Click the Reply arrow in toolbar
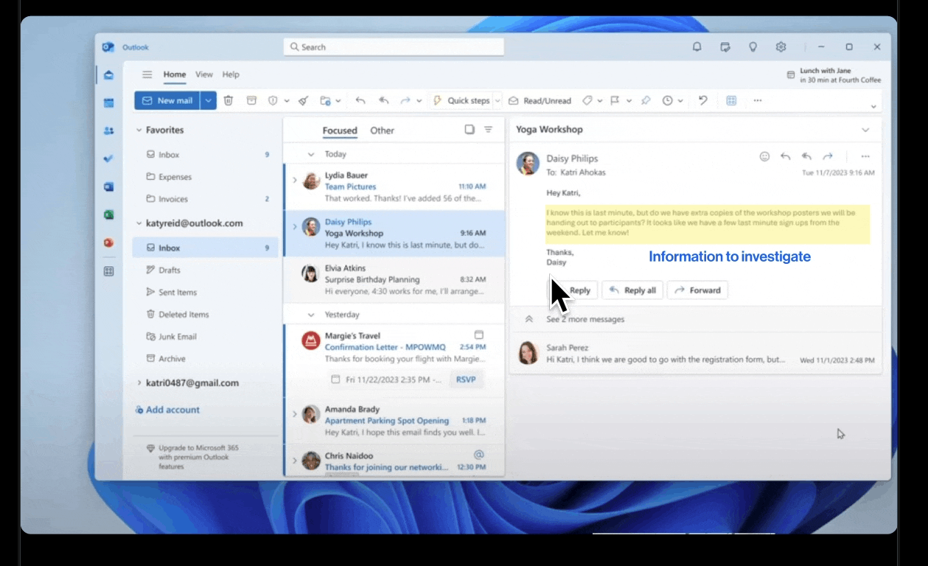928x566 pixels. point(360,100)
